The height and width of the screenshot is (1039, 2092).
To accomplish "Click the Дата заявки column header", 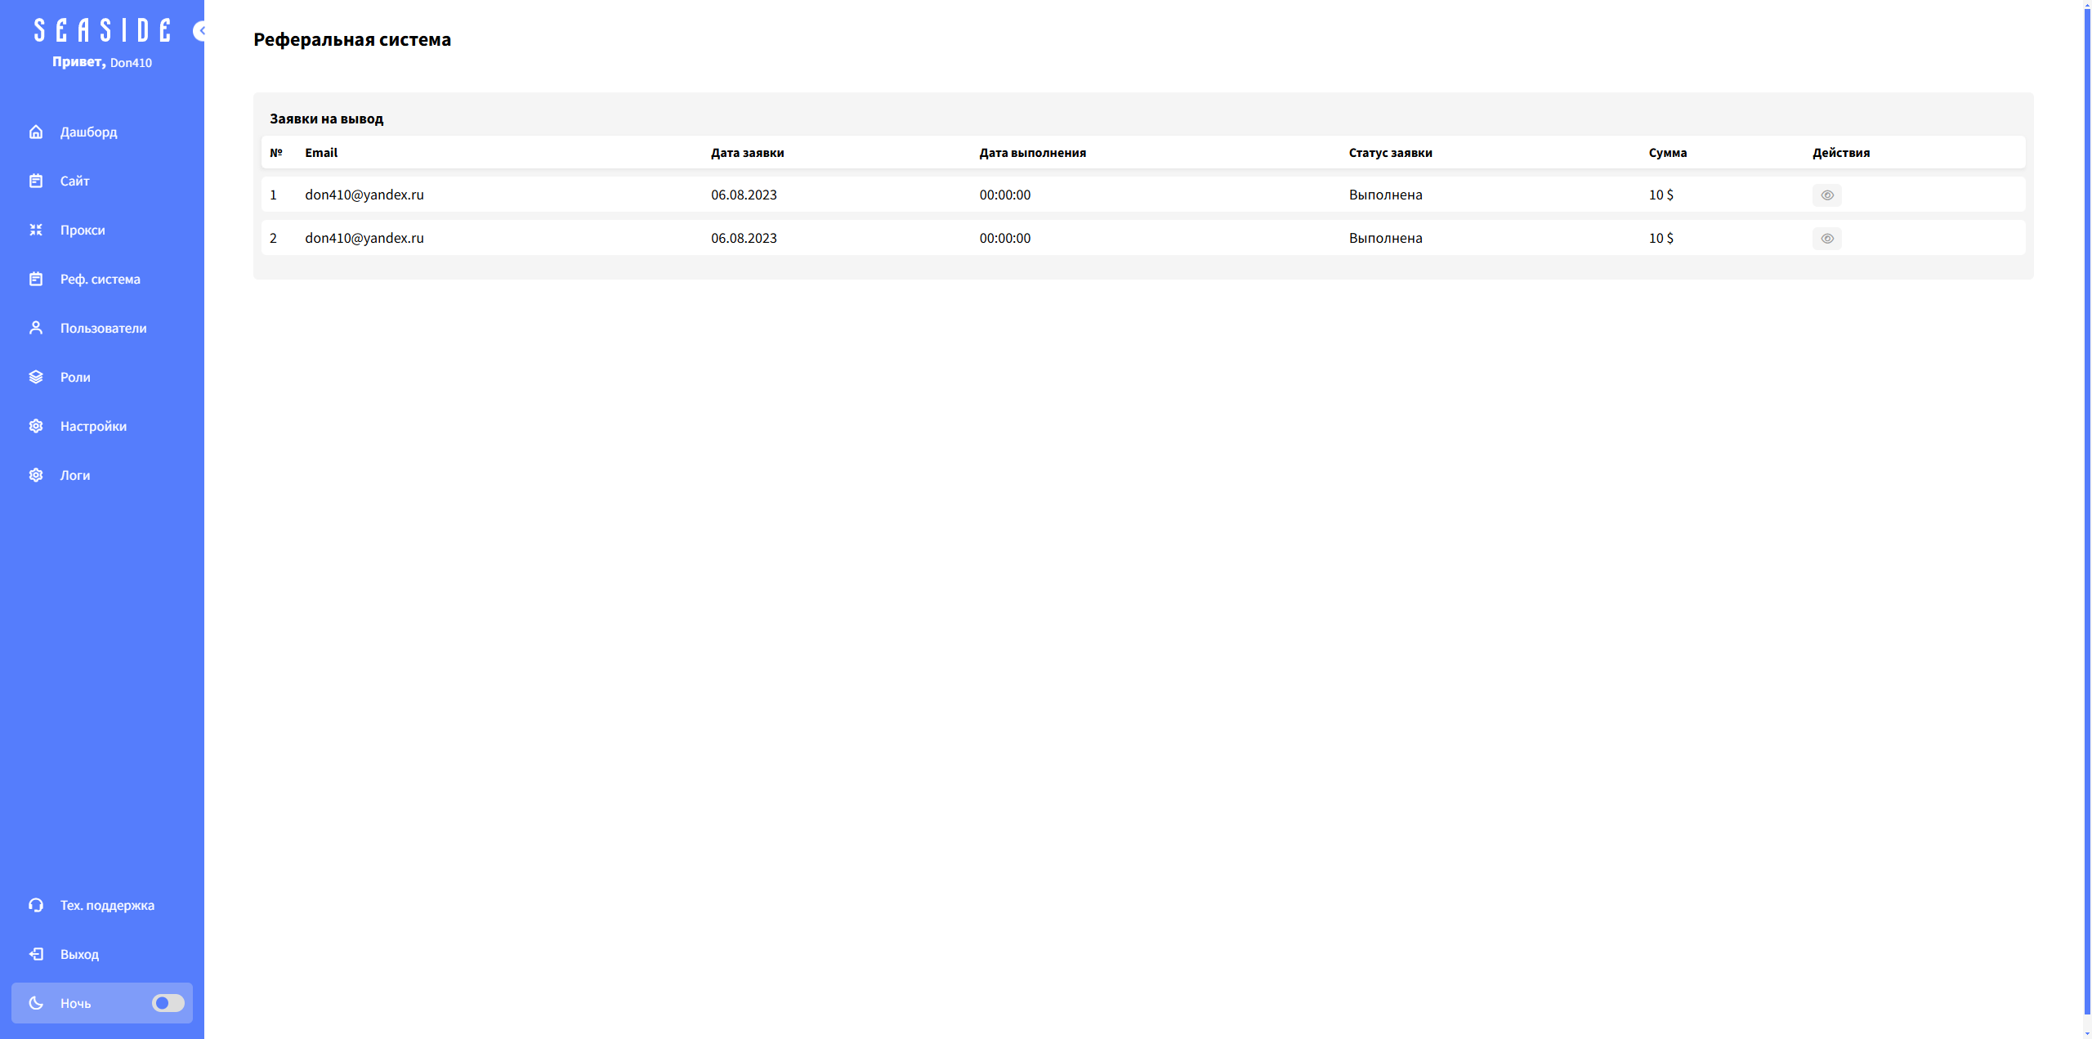I will (747, 153).
